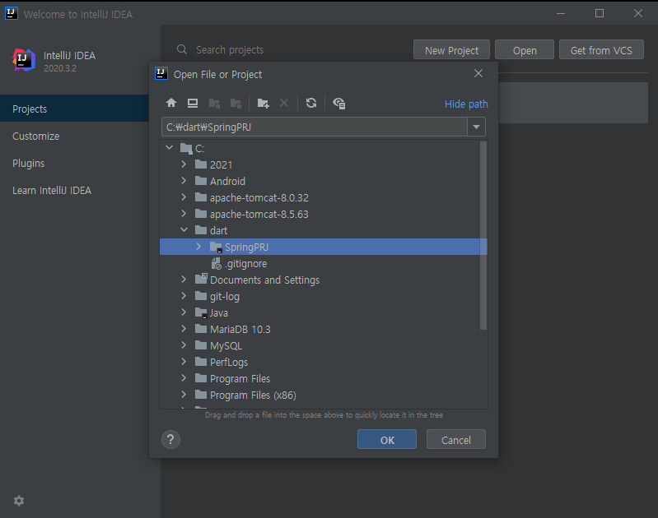
Task: Click the Project directory toolbar icon
Action: [214, 103]
